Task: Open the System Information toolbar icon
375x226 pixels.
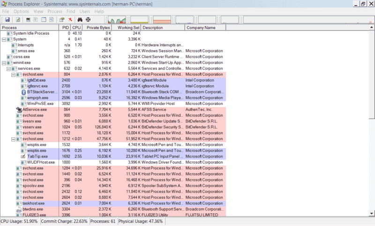Action: [28, 20]
